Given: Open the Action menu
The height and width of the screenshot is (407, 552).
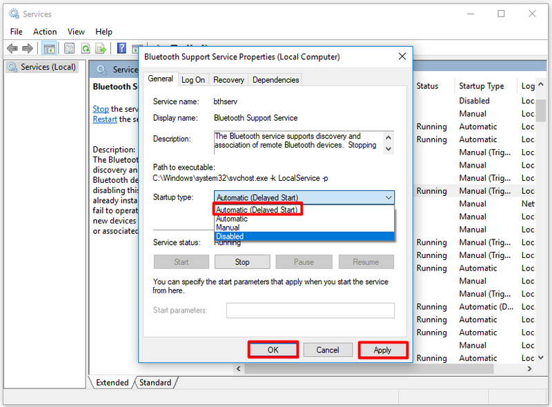Looking at the screenshot, I should pos(45,32).
